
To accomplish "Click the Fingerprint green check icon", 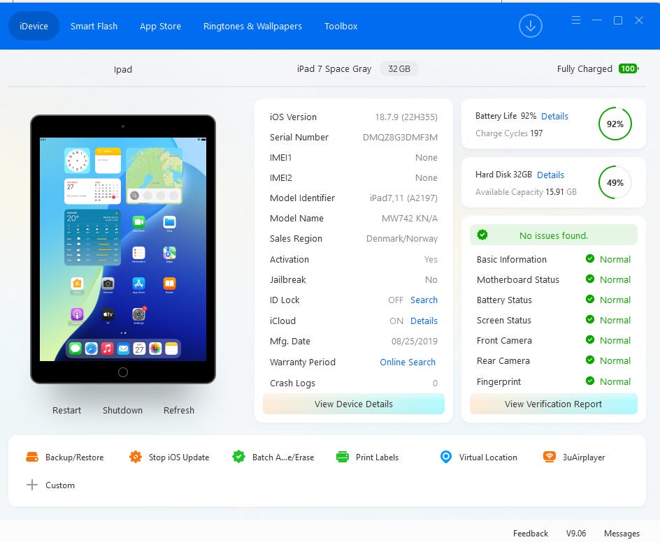I will [x=590, y=381].
